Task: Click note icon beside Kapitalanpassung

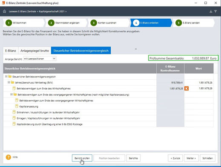Action: (17, 106)
